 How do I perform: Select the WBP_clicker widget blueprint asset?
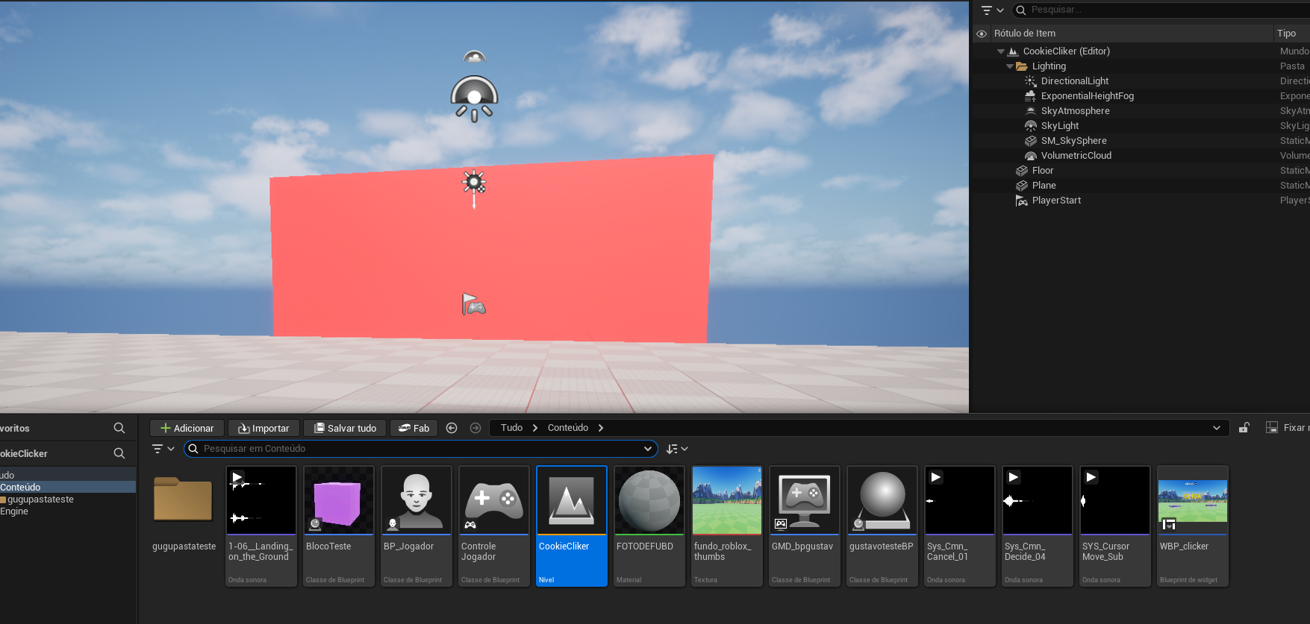click(x=1193, y=526)
